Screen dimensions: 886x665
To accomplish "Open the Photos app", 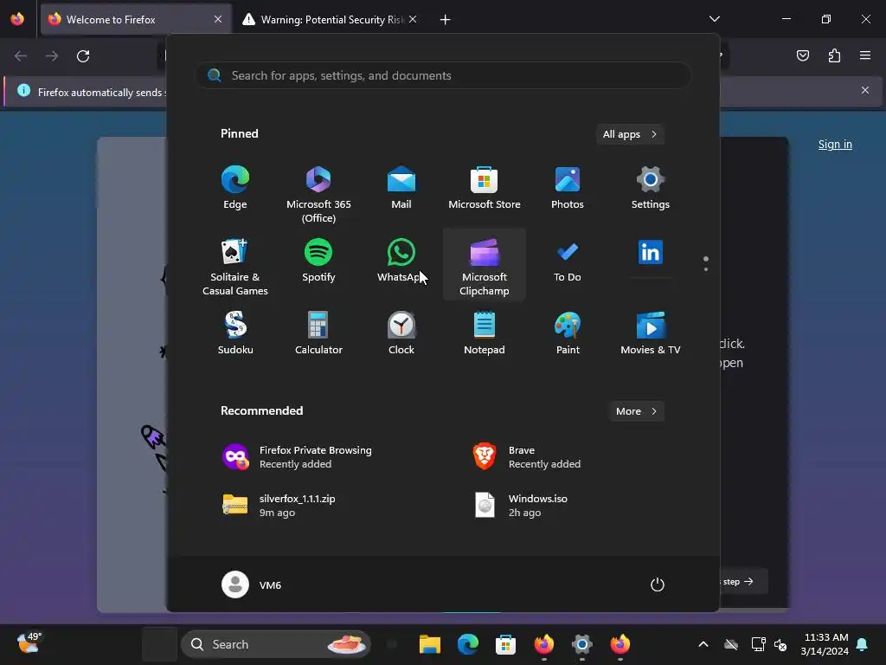I will [568, 188].
